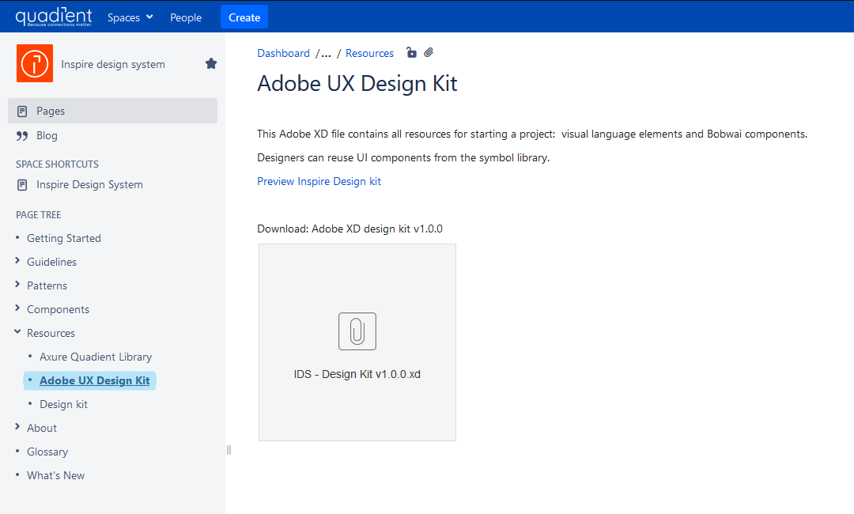Open the Guidelines page
854x514 pixels.
[x=51, y=262]
